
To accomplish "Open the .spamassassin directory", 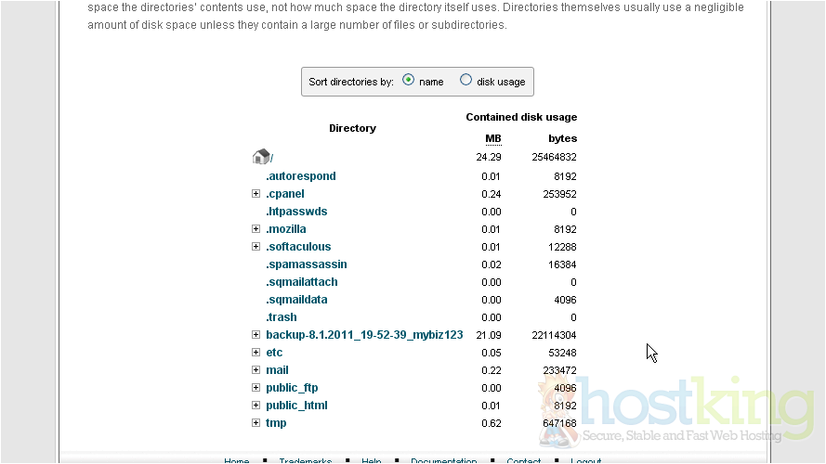I will [306, 264].
